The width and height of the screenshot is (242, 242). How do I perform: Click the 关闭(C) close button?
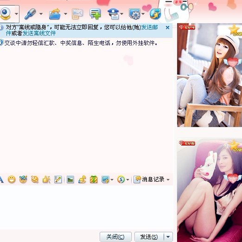point(115,237)
